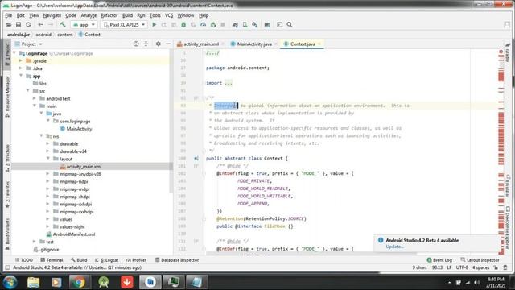Collapse the layout folder node
Viewport: 515px width, 290px height.
coord(48,159)
